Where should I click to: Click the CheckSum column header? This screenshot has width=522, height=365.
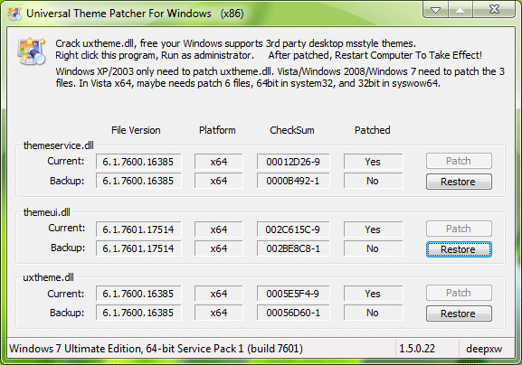[x=292, y=130]
